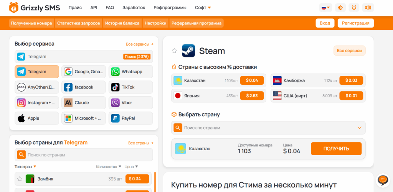
Task: Sort countries by Цена
Action: [131, 166]
